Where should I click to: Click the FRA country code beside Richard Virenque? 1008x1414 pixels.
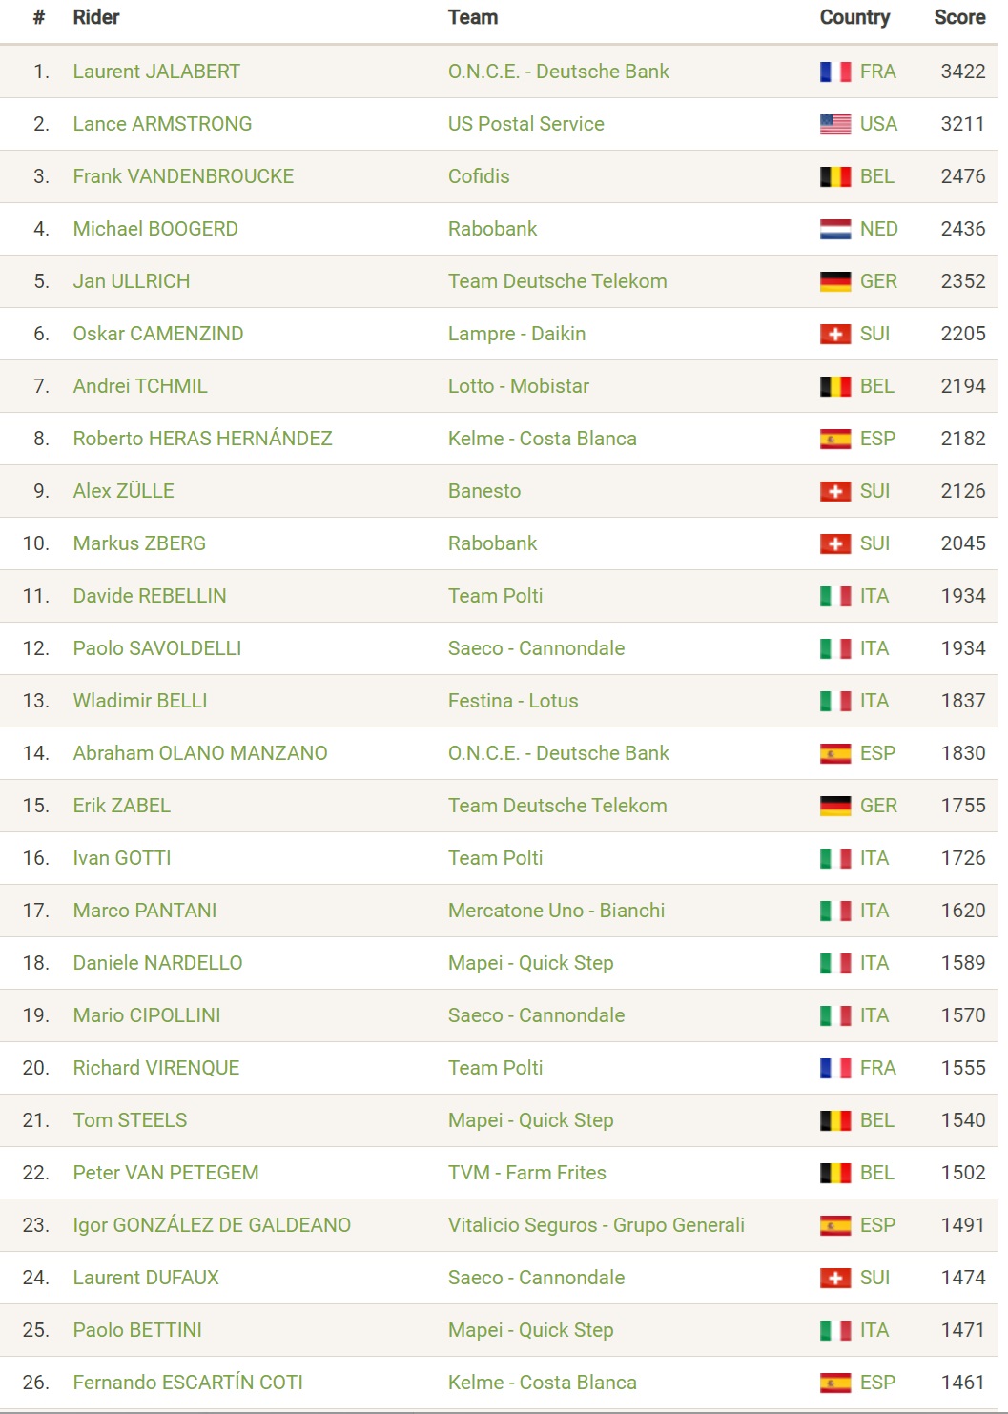click(x=878, y=1068)
